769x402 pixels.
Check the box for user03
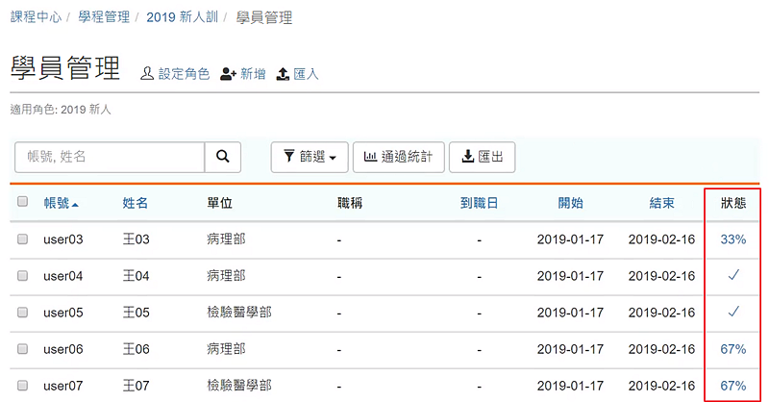click(x=23, y=239)
